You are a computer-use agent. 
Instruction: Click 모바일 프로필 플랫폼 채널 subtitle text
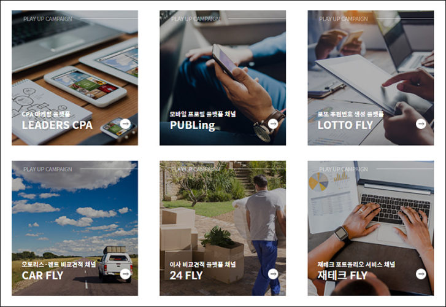click(x=203, y=114)
